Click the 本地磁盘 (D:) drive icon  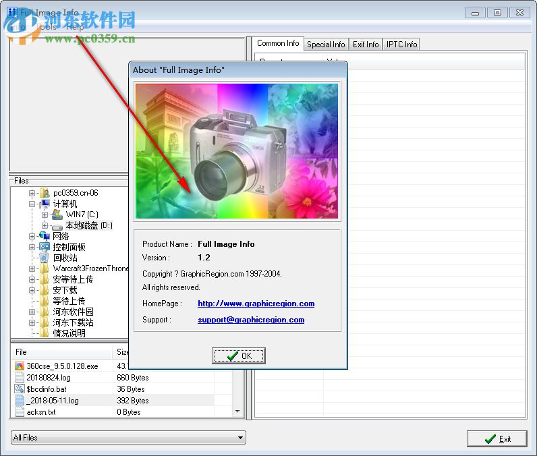pyautogui.click(x=57, y=226)
